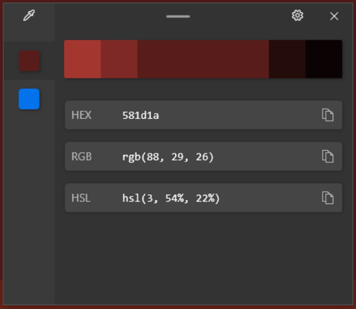Choose the lightest red shade in the bar
This screenshot has height=309, width=356.
pos(82,59)
